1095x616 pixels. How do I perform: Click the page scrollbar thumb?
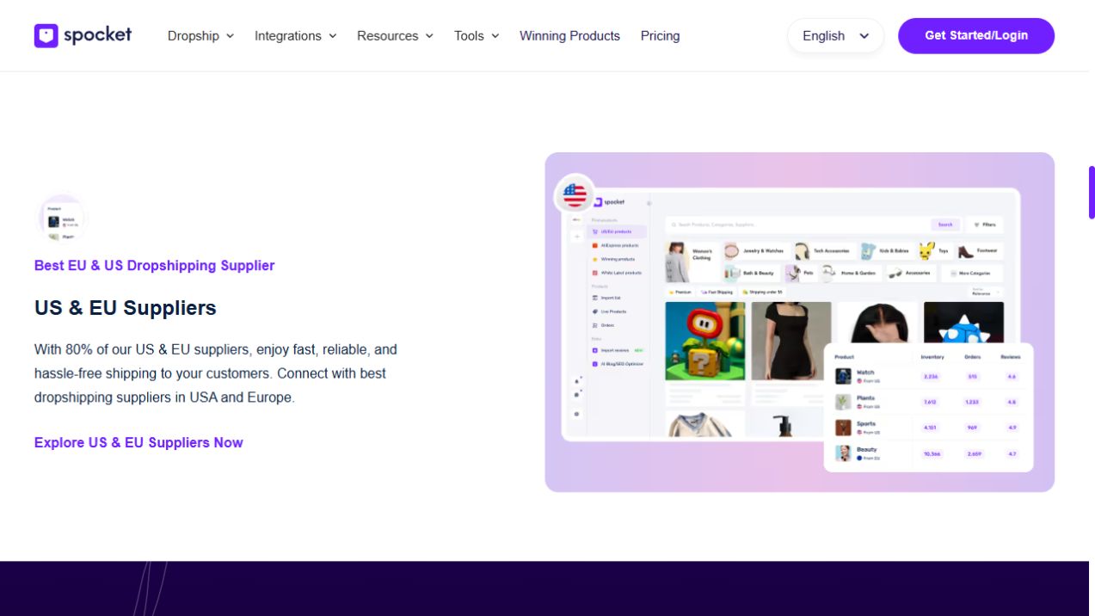pos(1091,193)
